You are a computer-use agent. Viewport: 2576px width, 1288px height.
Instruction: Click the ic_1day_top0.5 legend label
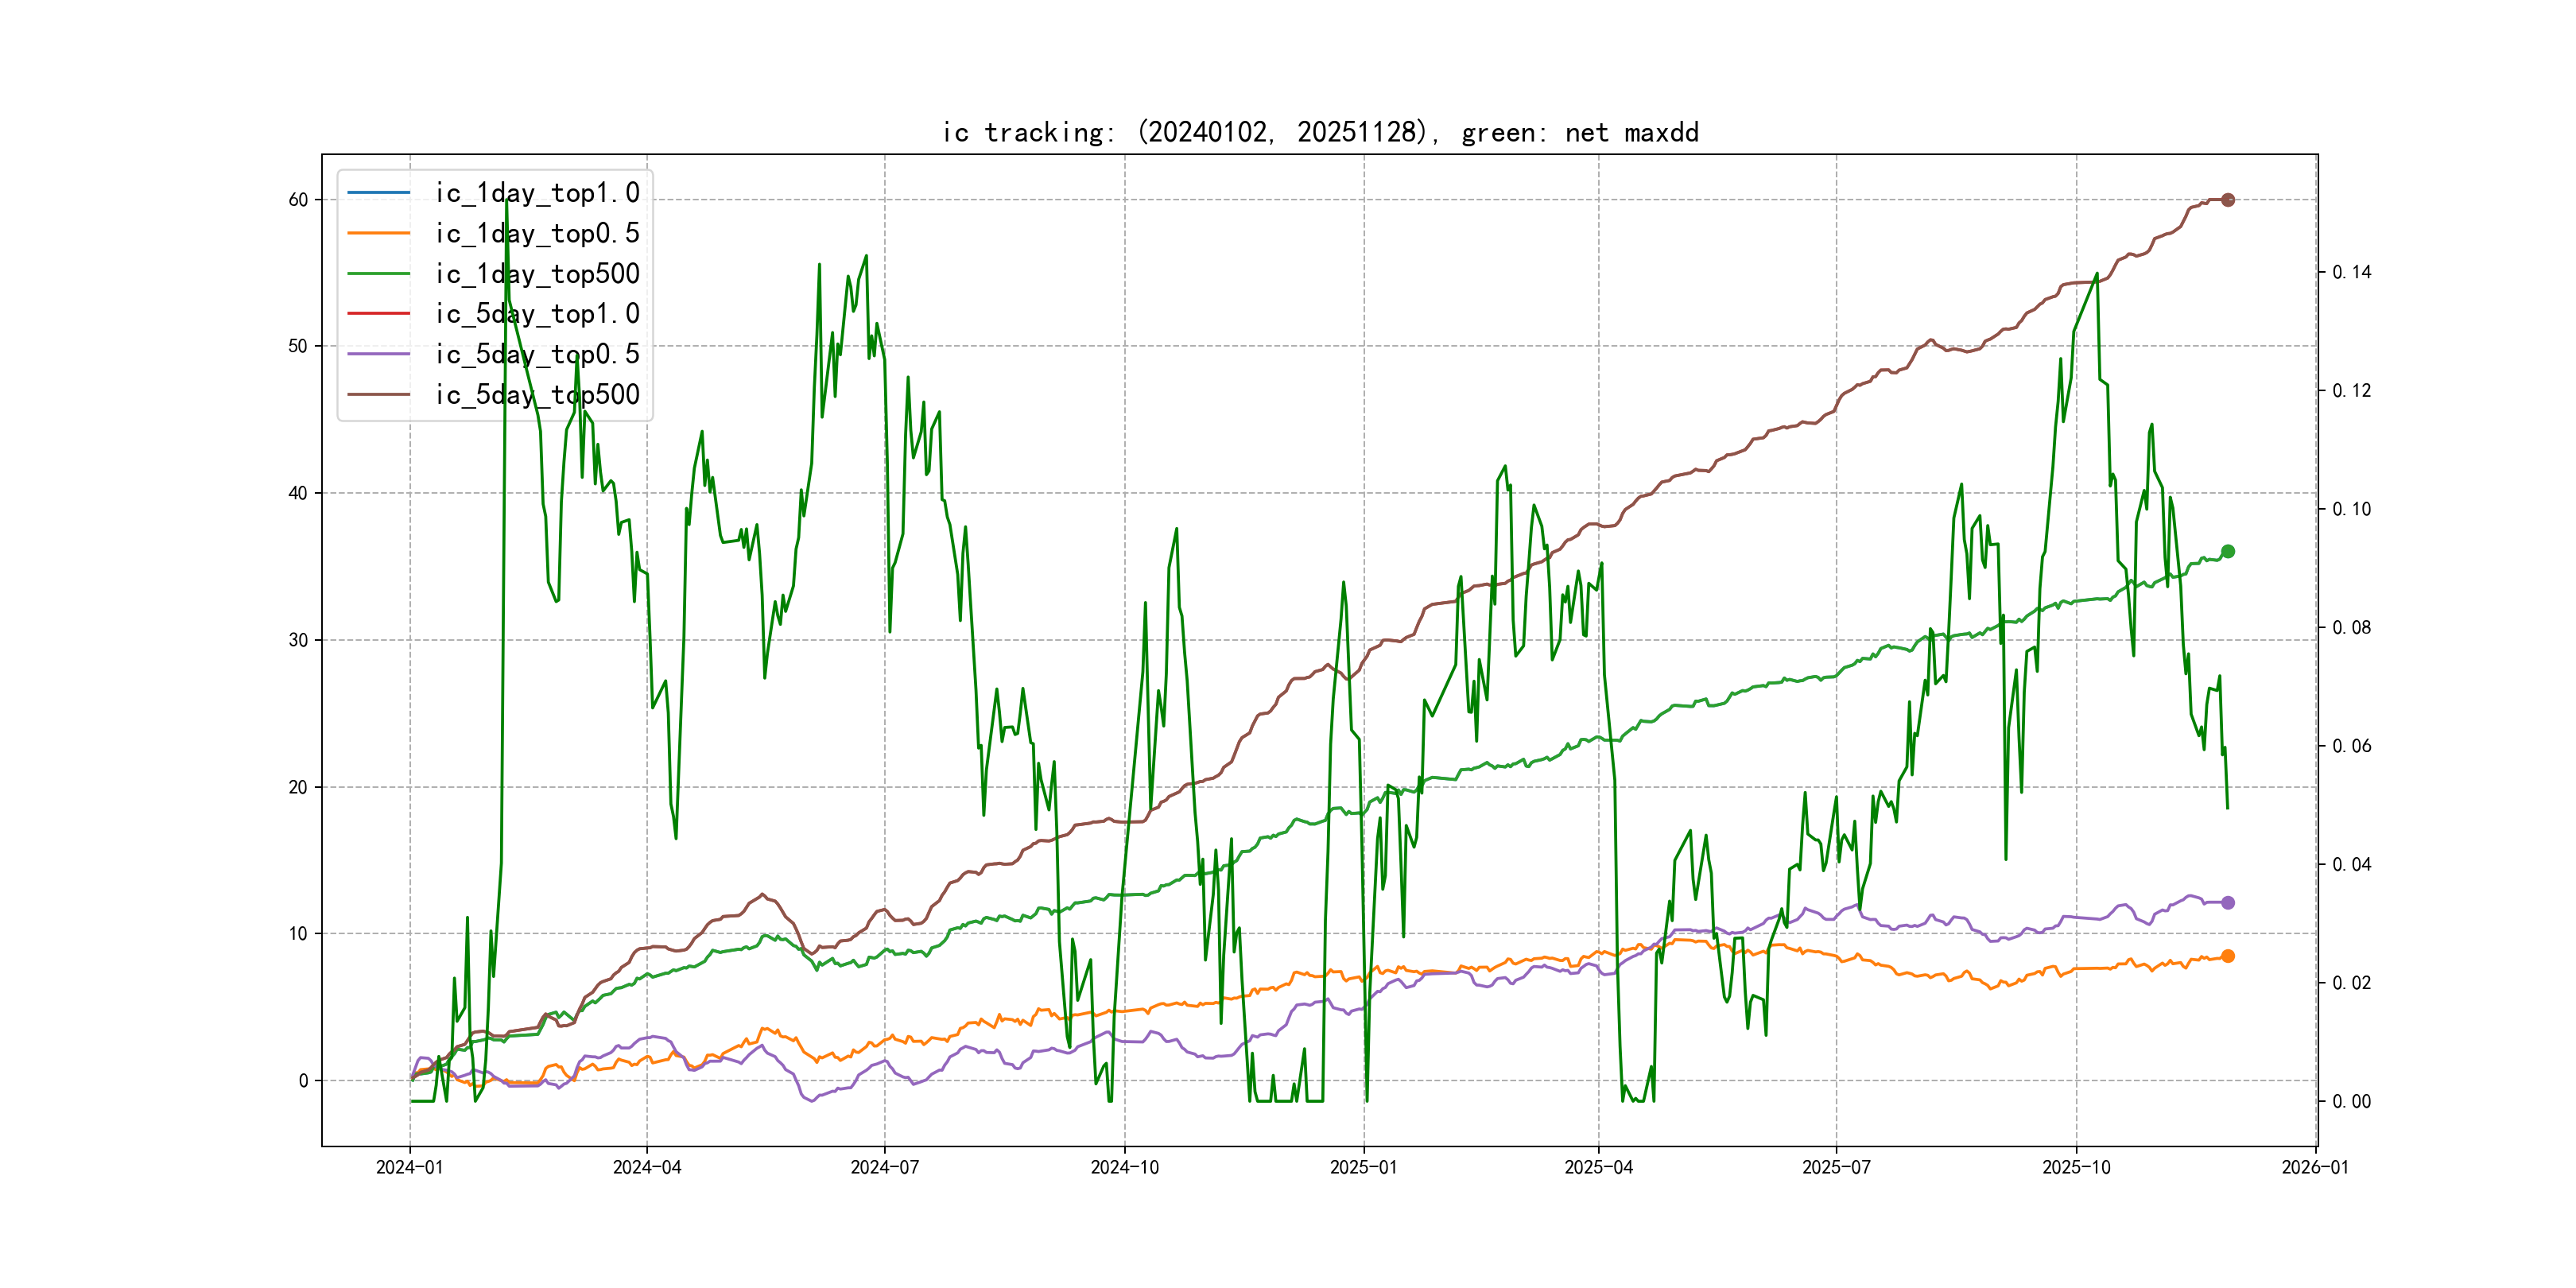tap(537, 233)
